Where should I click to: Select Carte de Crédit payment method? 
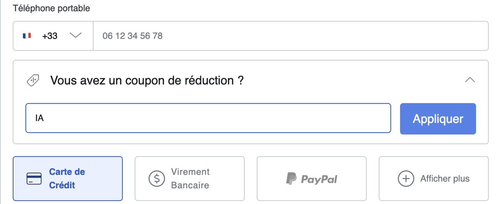point(68,179)
